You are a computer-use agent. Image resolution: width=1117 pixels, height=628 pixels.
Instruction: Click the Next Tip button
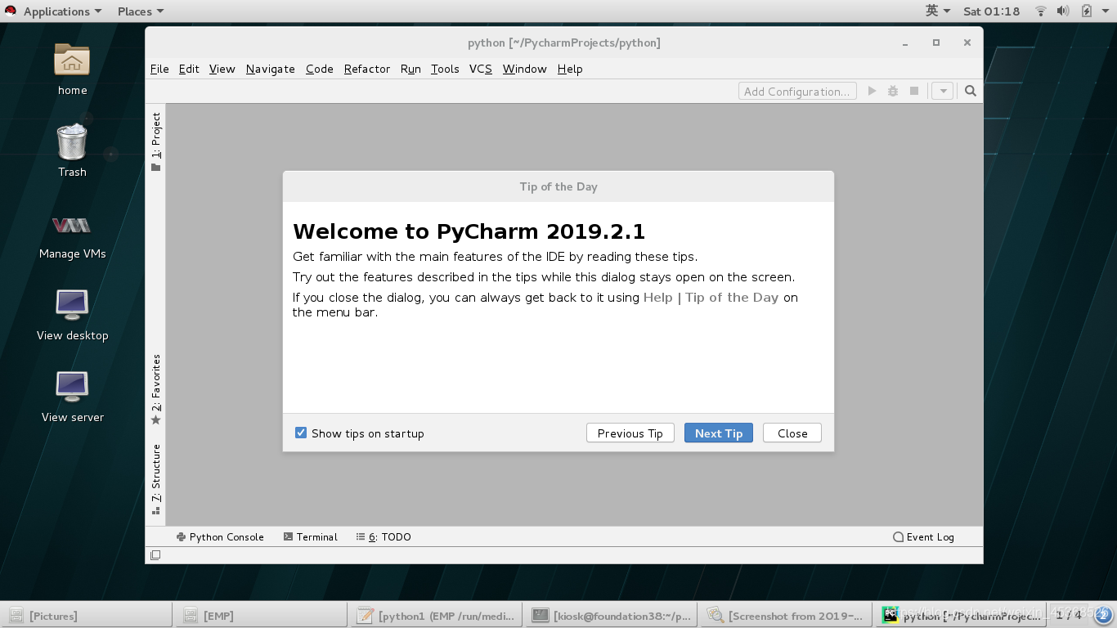click(x=718, y=433)
